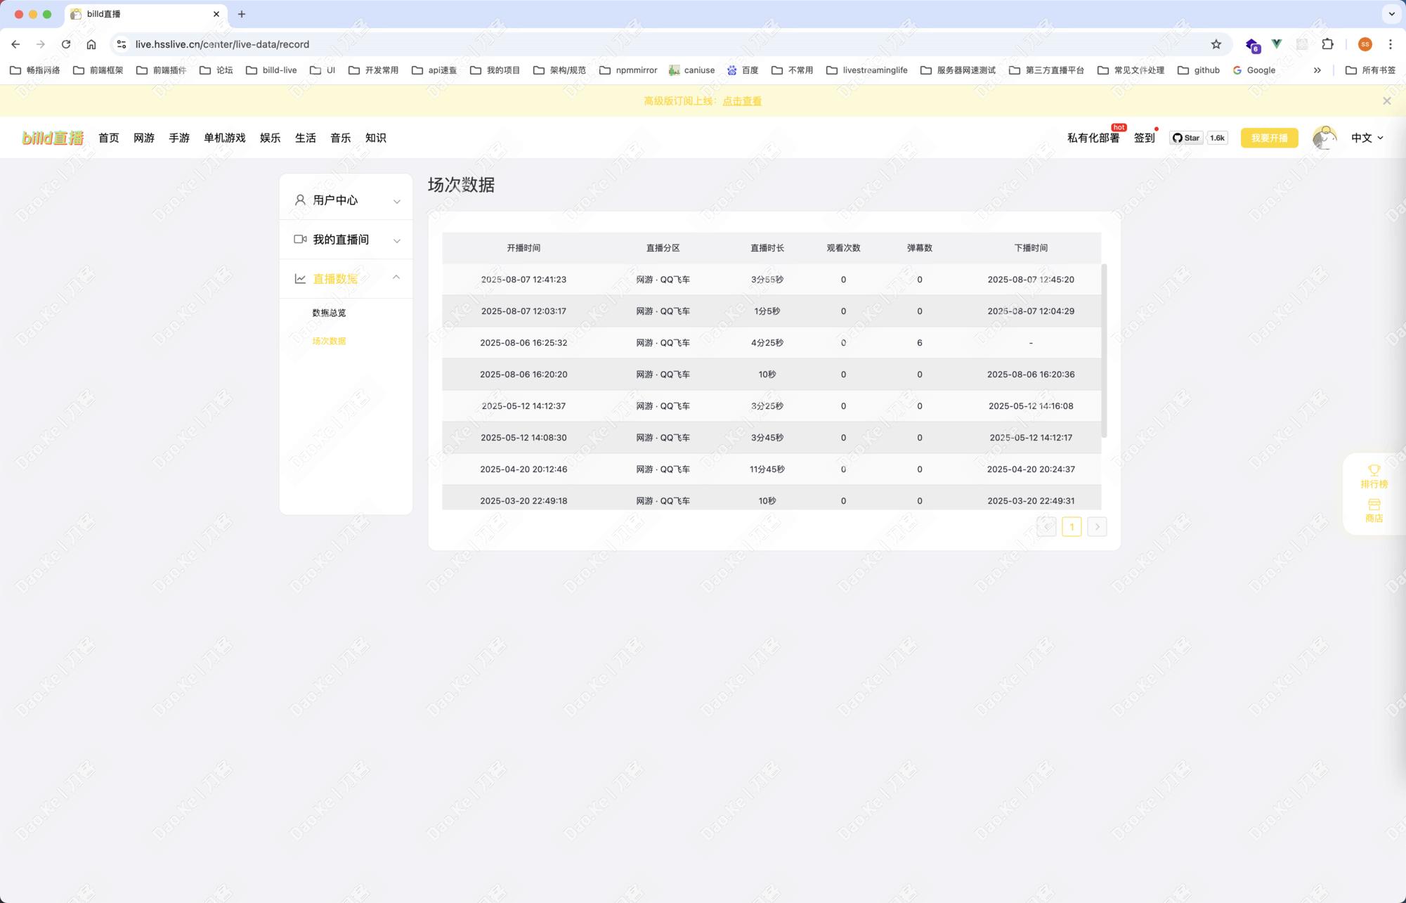Screen dimensions: 1406x903
Task: Open the 网游 navigation item
Action: click(x=144, y=138)
